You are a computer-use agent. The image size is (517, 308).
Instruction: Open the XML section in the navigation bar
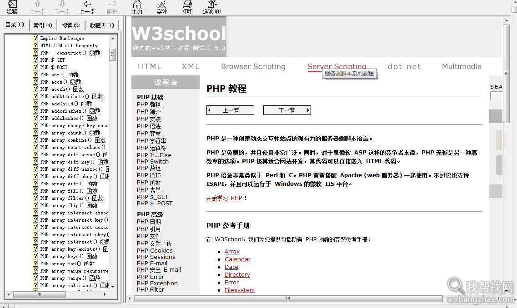coord(191,66)
